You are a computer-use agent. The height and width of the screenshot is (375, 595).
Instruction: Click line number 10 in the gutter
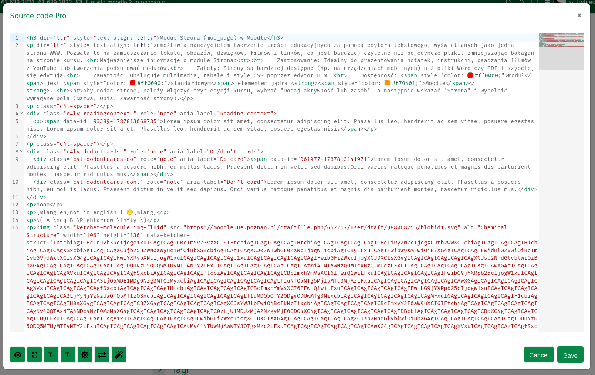coord(15,182)
